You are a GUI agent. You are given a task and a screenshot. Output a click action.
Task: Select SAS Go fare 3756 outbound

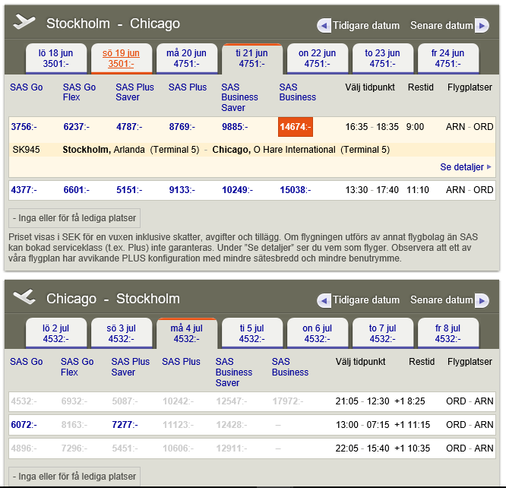(x=24, y=127)
